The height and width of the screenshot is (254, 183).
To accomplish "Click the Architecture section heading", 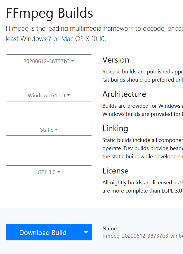I will pos(124,94).
